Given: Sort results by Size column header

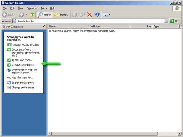Looking at the screenshot, I should point(141,26).
